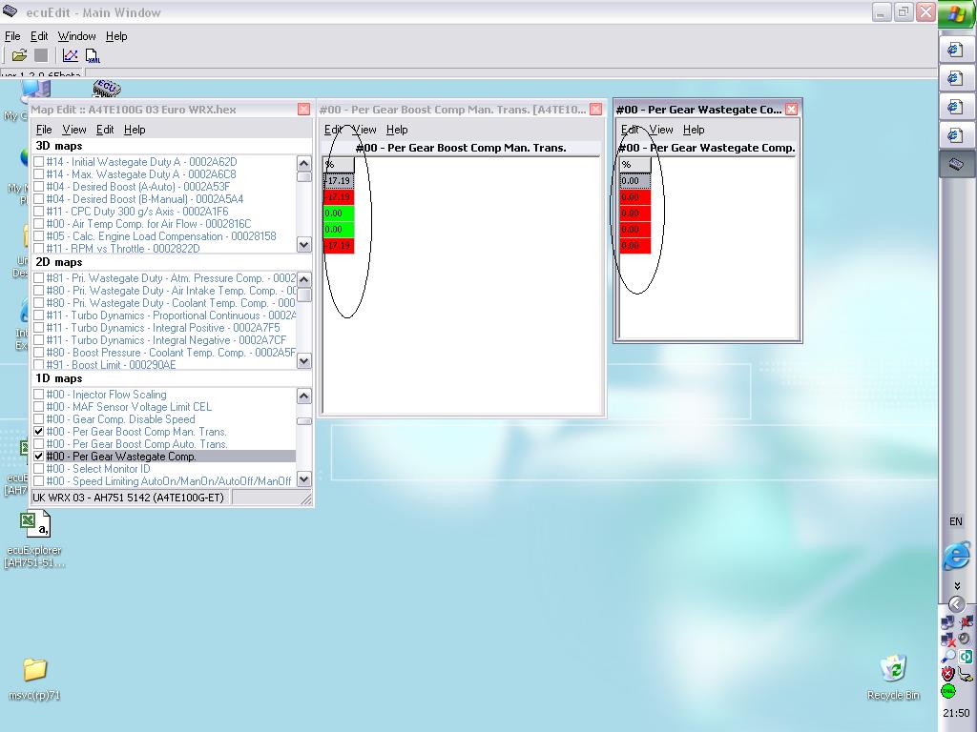Uncheck #00 Per Gear Boost Comp Man. Trans.
This screenshot has width=977, height=732.
[x=38, y=432]
